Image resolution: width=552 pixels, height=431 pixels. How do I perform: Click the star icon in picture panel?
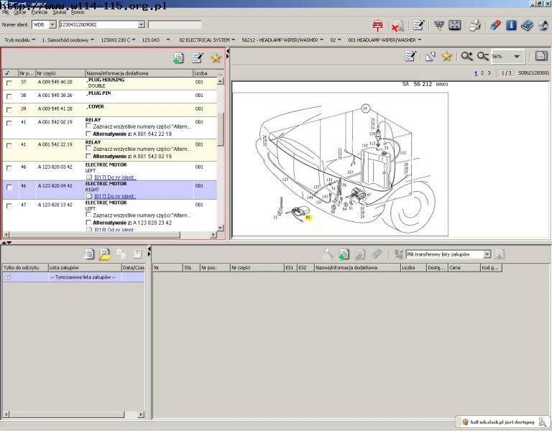446,56
